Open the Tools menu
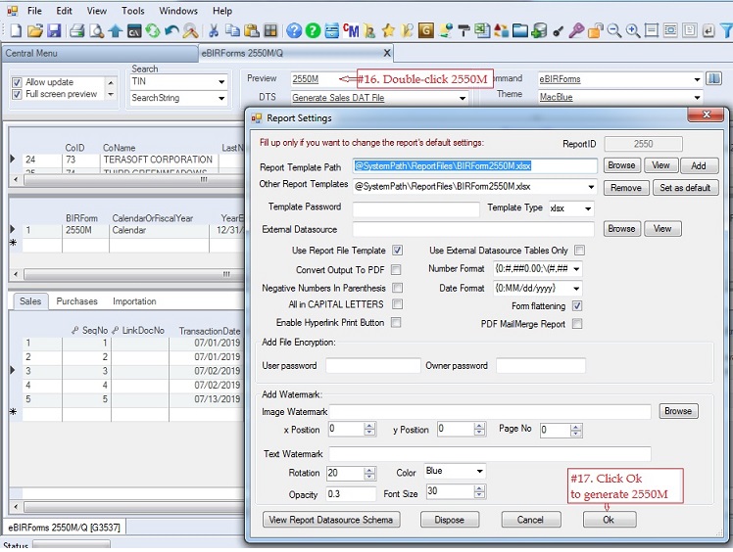The image size is (733, 552). (133, 10)
